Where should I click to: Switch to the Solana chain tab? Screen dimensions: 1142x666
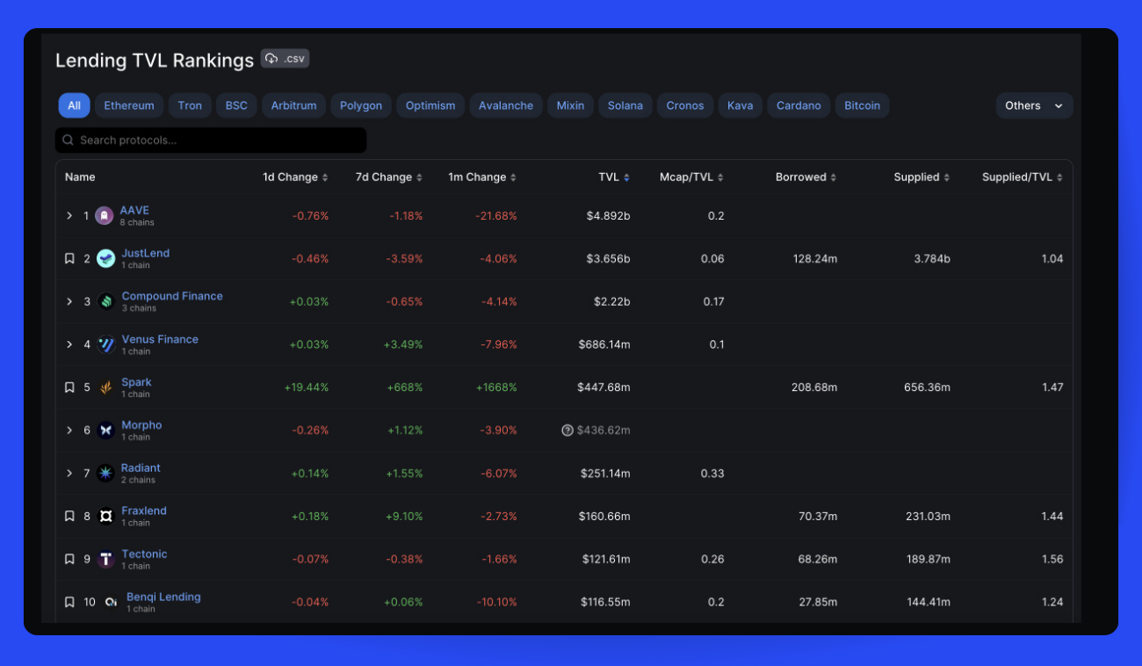625,105
